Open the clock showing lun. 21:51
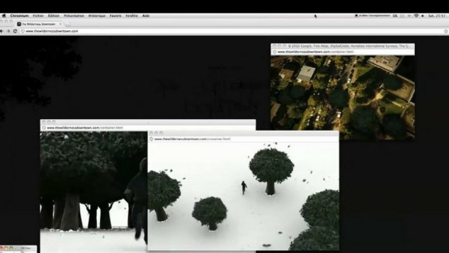 tap(437, 16)
